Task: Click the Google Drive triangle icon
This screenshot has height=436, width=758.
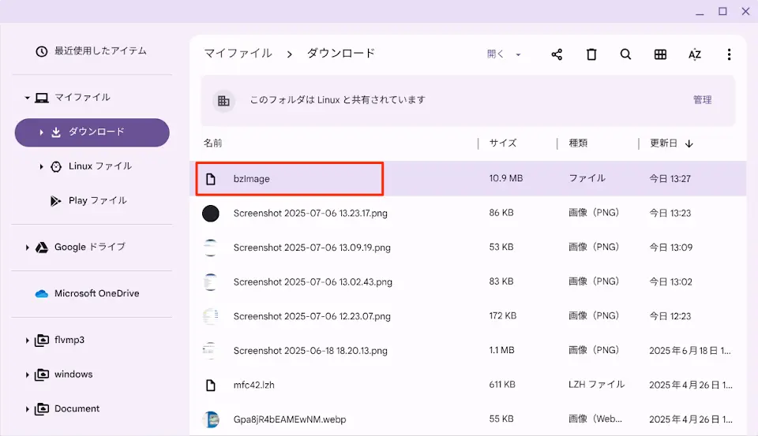Action: [42, 248]
